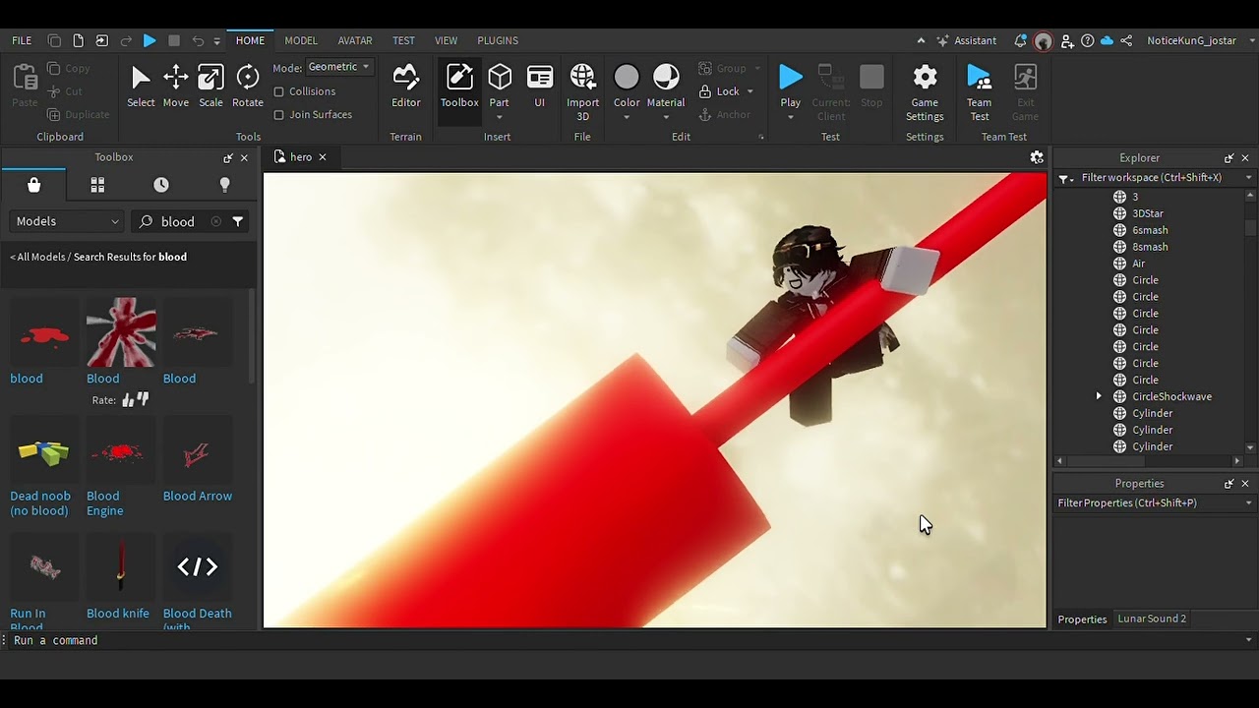Image resolution: width=1259 pixels, height=708 pixels.
Task: Open the Mode Geometric dropdown
Action: 338,67
